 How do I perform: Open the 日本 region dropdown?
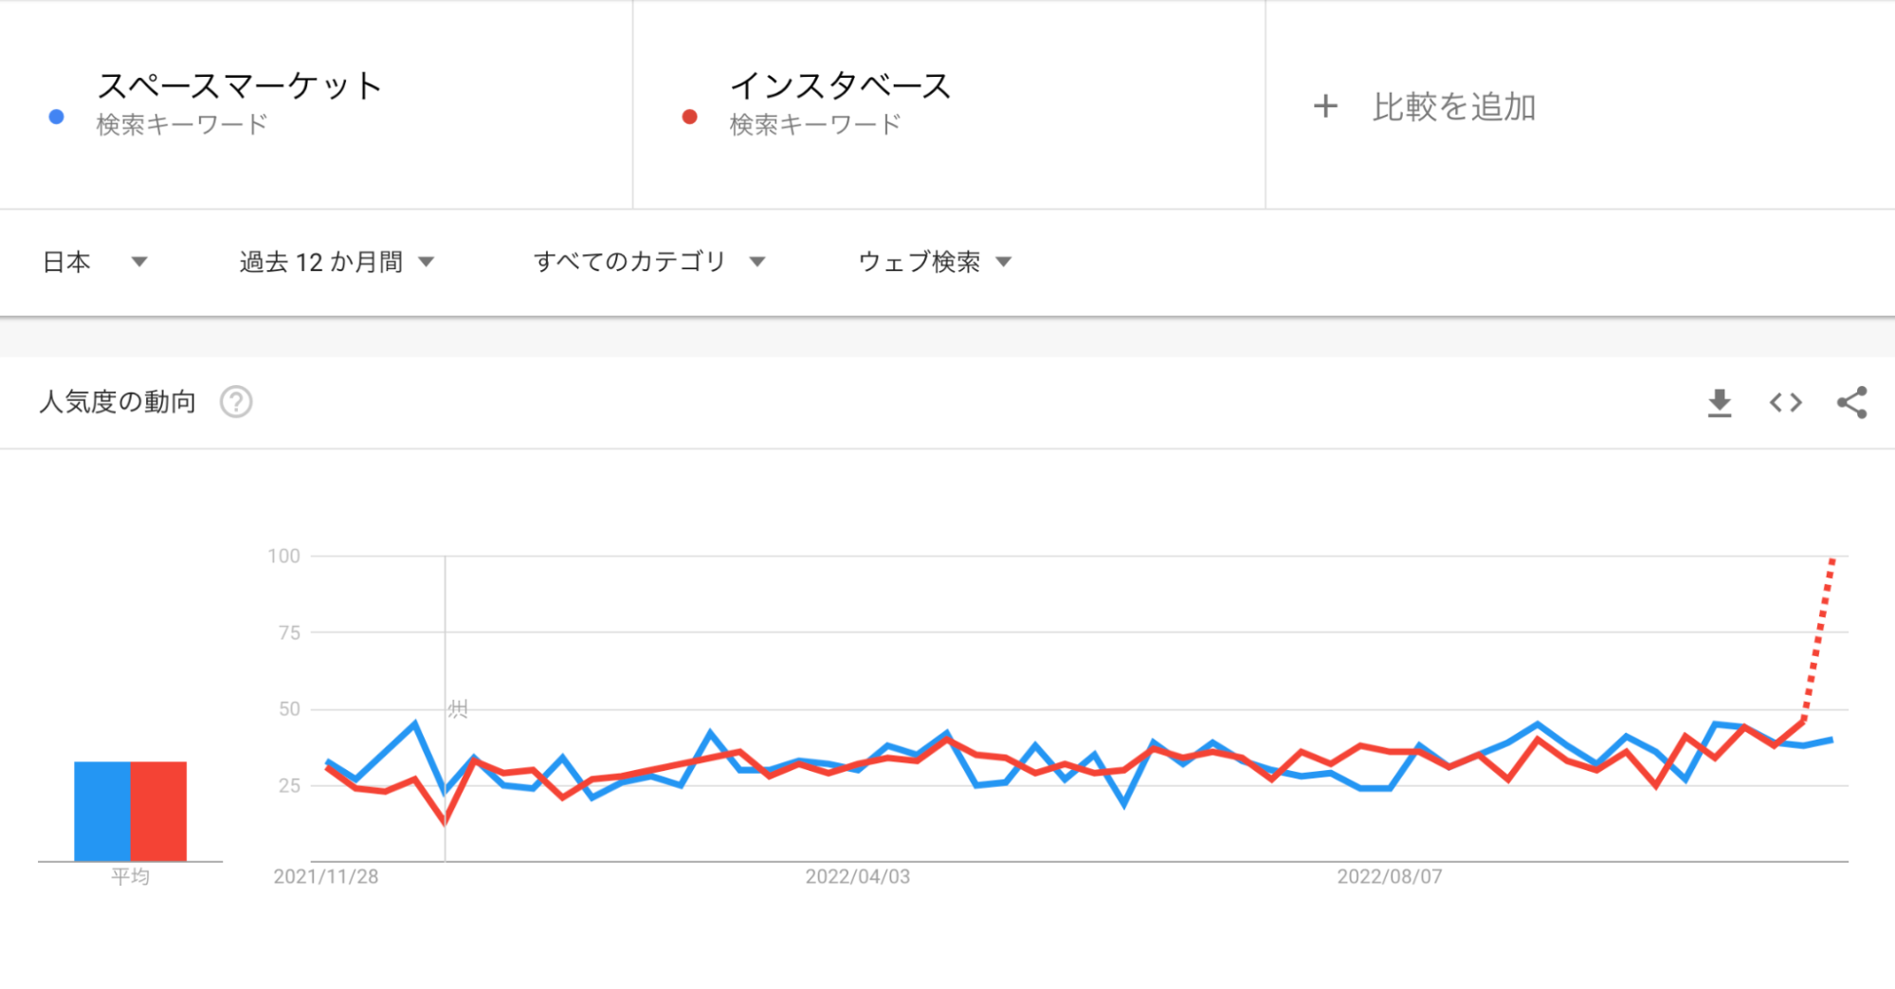tap(95, 262)
